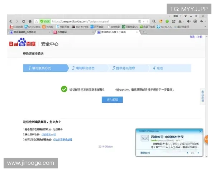Click the scrollbar down arrow
The width and height of the screenshot is (215, 172).
point(206,156)
